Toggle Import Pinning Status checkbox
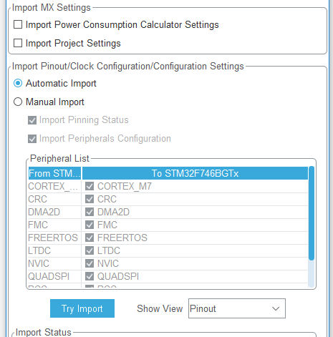The width and height of the screenshot is (333, 337). (32, 120)
